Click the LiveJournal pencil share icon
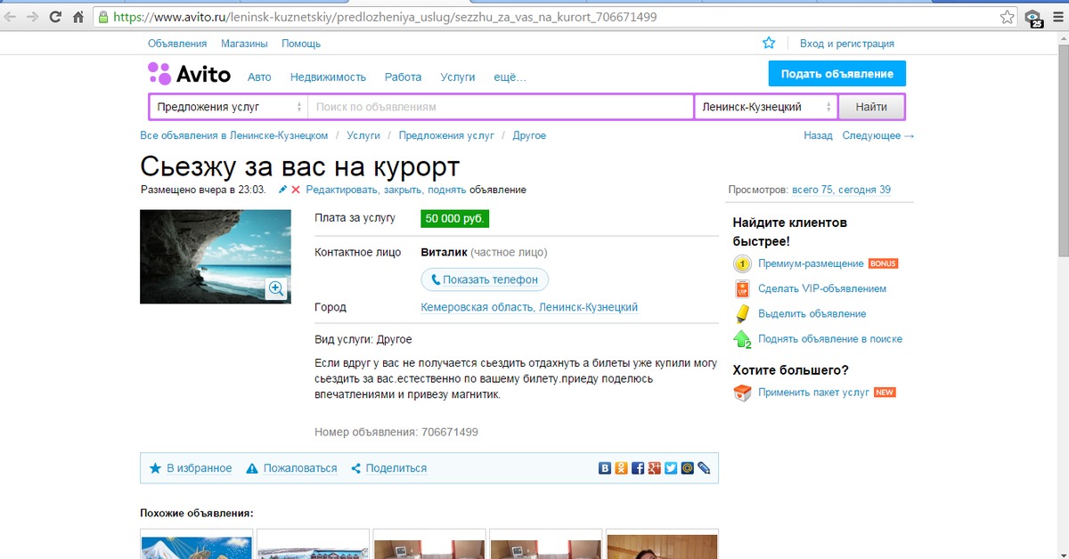The width and height of the screenshot is (1069, 559). point(704,468)
